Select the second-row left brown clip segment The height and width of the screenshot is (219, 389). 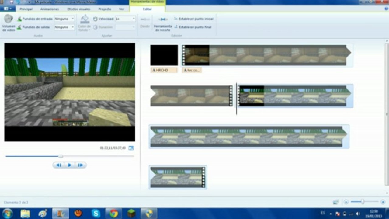pyautogui.click(x=192, y=96)
